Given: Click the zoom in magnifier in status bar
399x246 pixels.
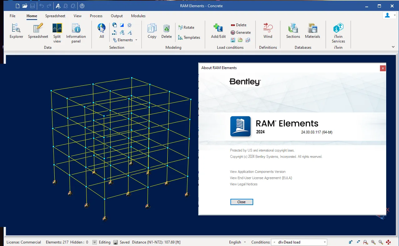Looking at the screenshot, I should [373, 242].
